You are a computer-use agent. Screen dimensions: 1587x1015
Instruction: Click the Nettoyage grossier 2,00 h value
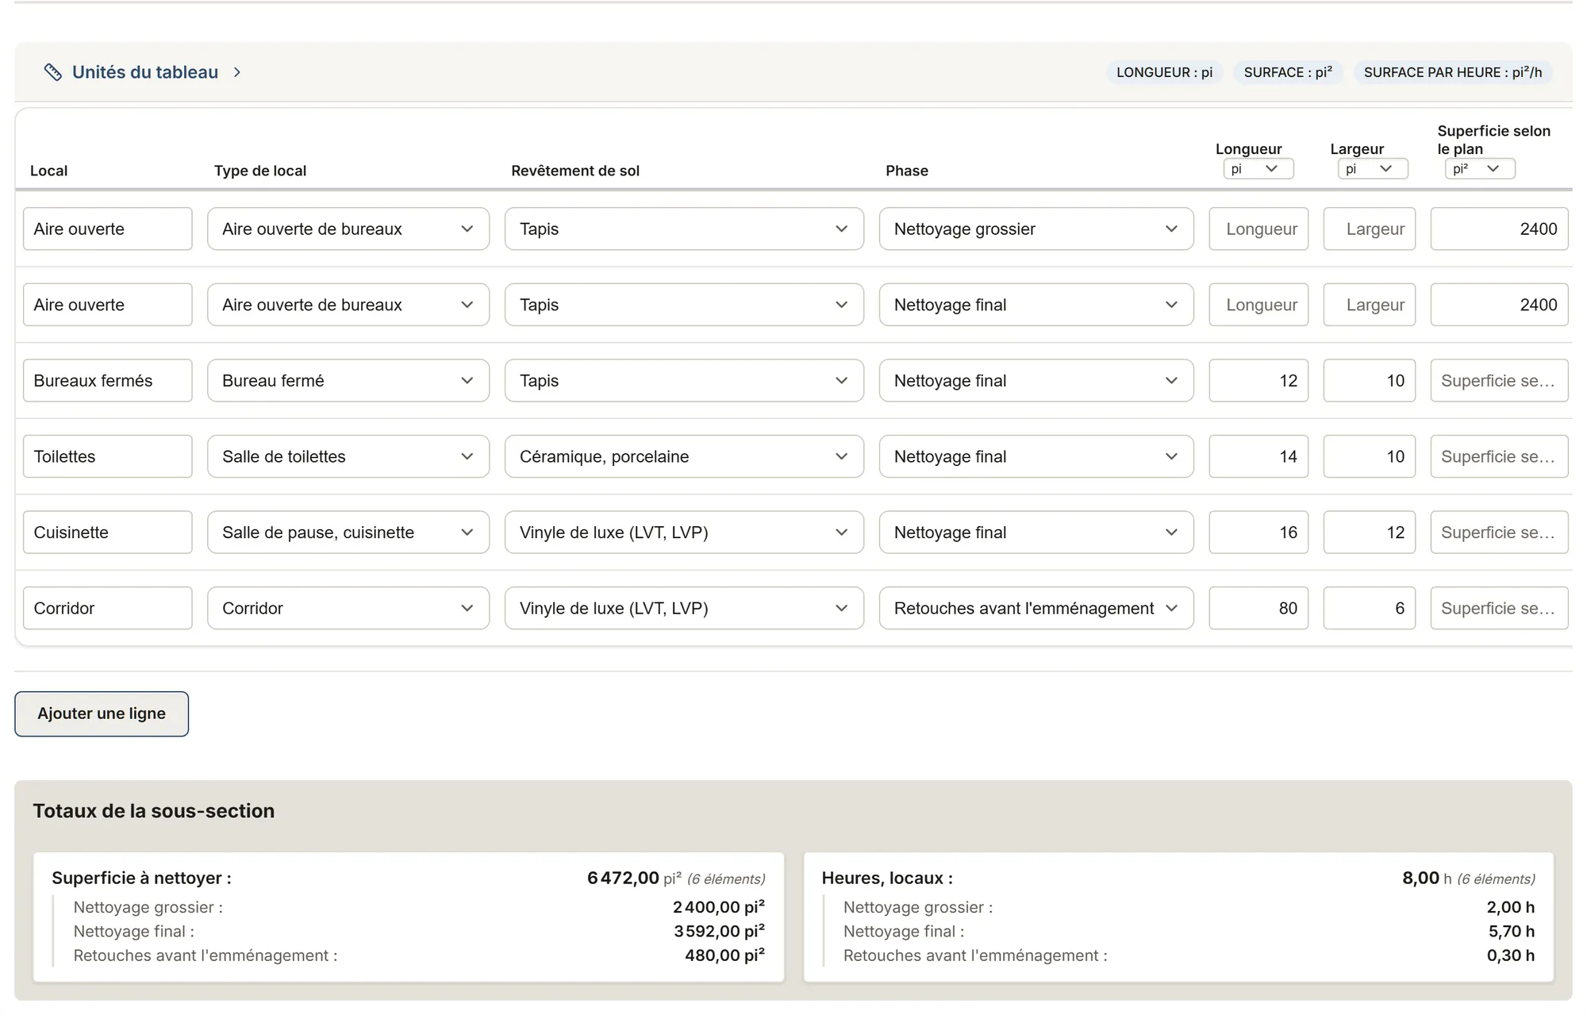[1511, 907]
